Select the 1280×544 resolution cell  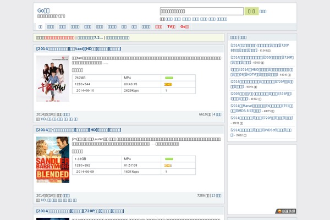point(97,84)
